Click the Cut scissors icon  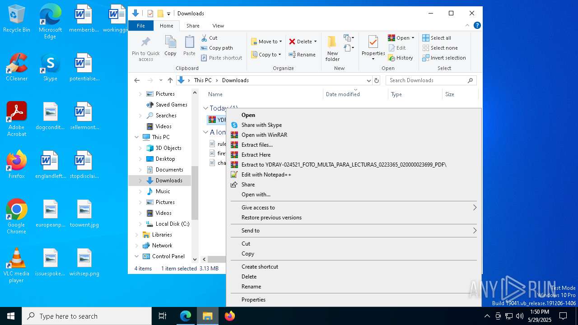(x=204, y=38)
